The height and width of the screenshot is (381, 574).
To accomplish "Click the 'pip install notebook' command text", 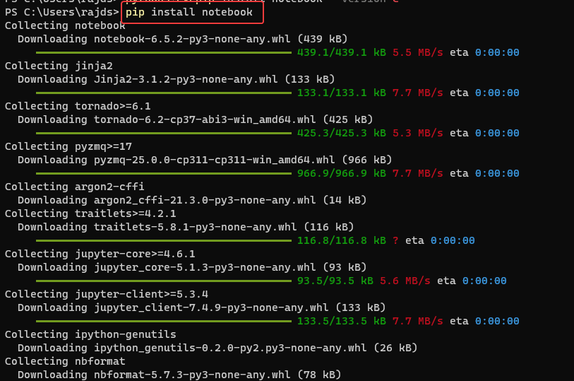I will pos(189,12).
